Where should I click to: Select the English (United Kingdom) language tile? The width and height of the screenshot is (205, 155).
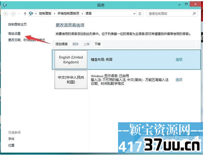tap(71, 60)
